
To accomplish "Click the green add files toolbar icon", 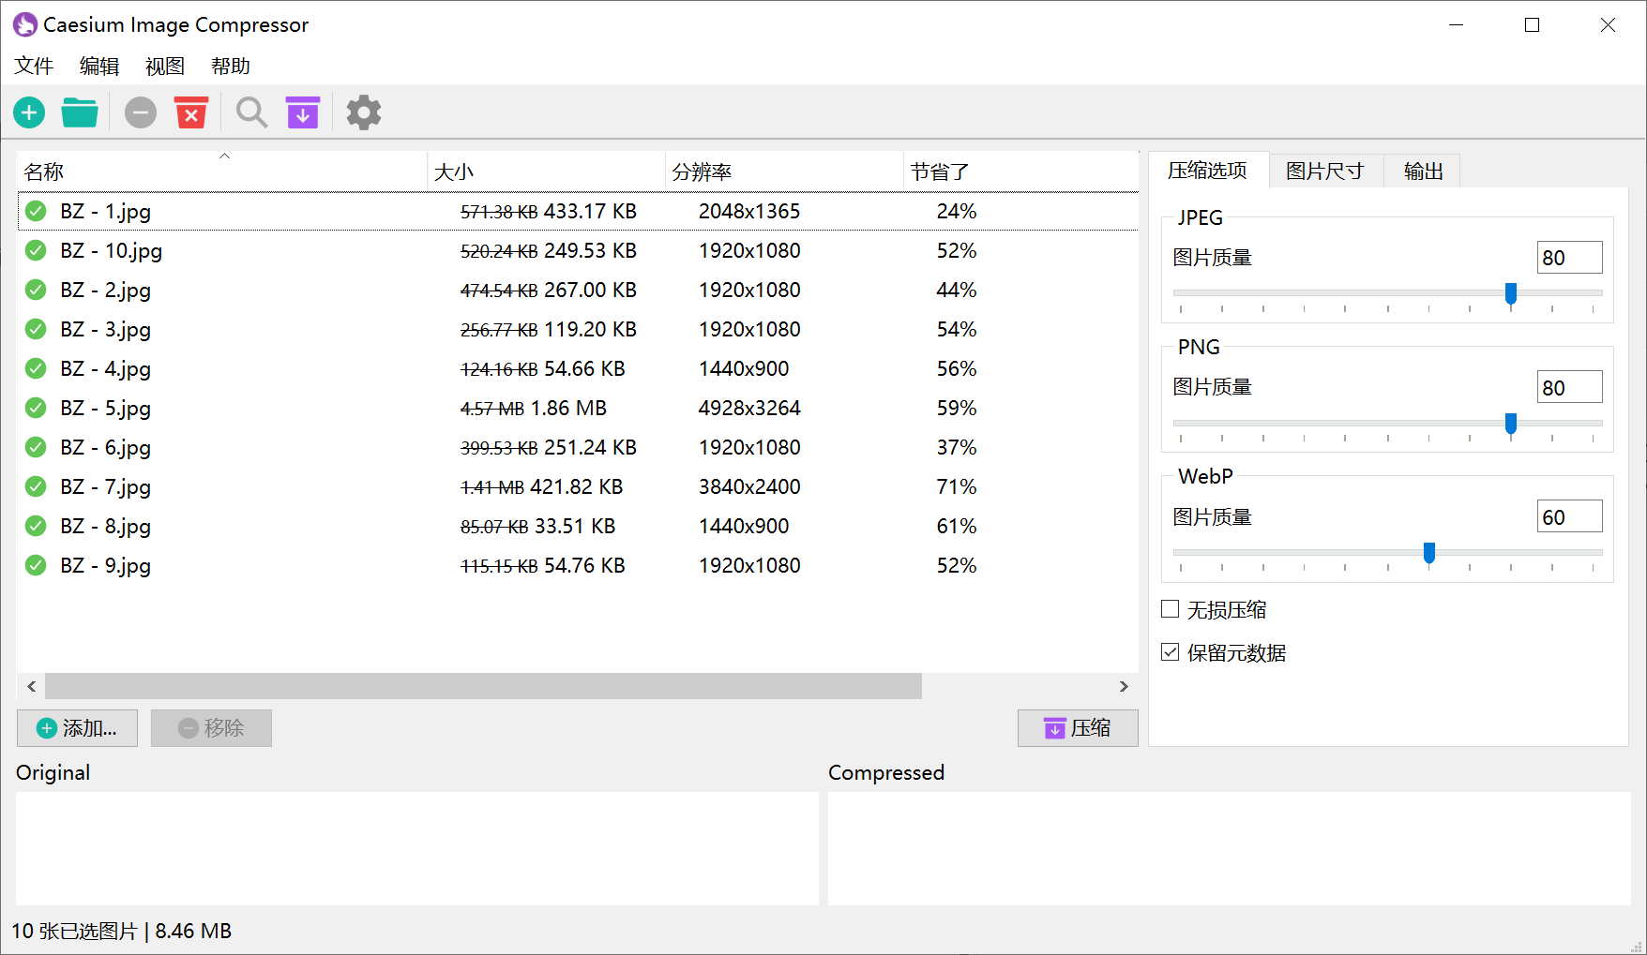I will tap(29, 113).
